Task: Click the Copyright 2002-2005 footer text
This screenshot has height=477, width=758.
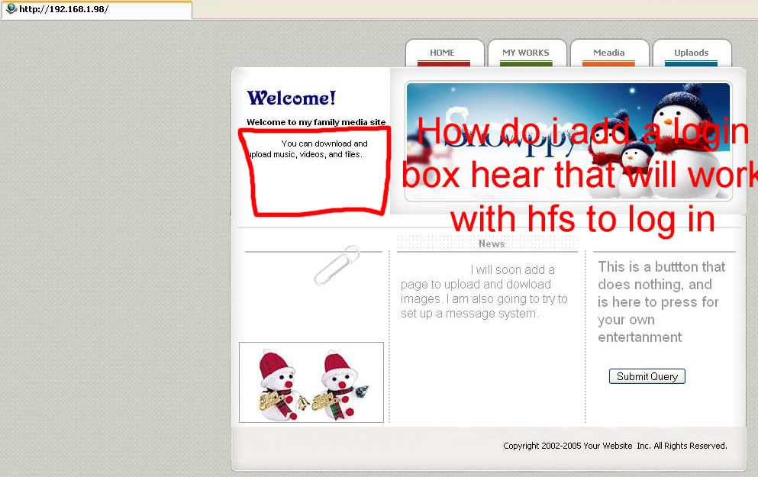Action: 614,446
